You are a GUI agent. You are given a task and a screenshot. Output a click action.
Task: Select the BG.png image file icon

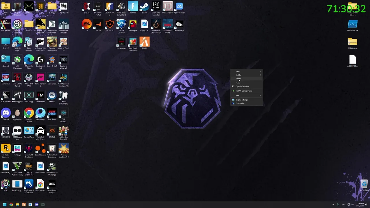coord(145,26)
